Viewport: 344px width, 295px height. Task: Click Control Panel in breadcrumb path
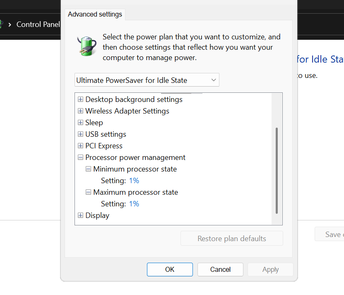38,24
